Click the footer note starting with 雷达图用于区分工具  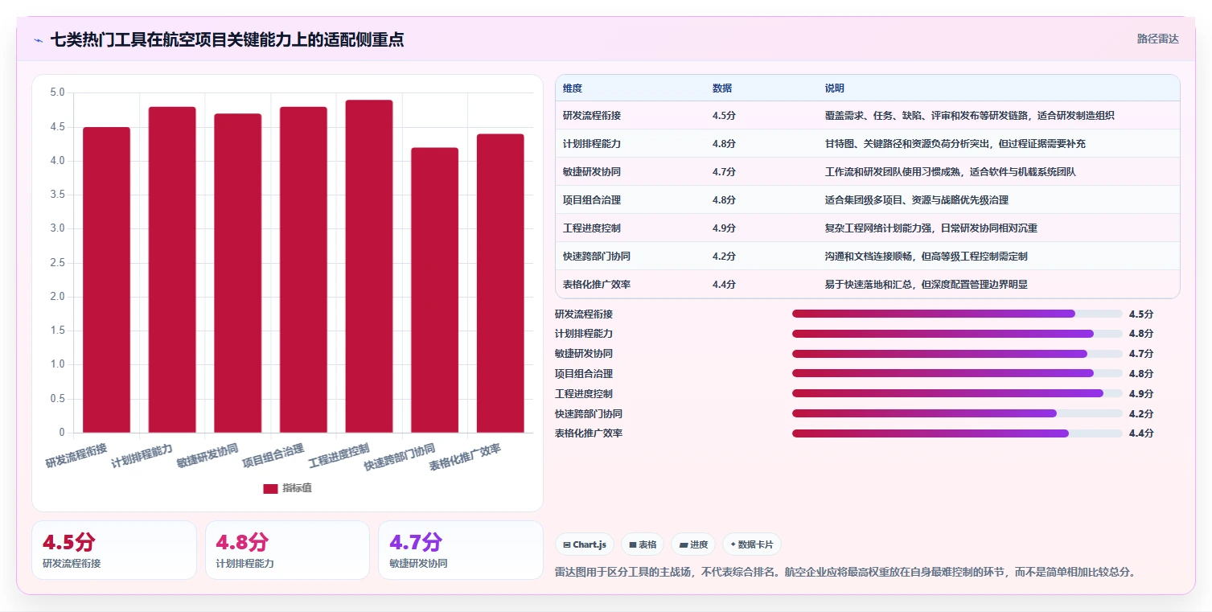coord(844,572)
